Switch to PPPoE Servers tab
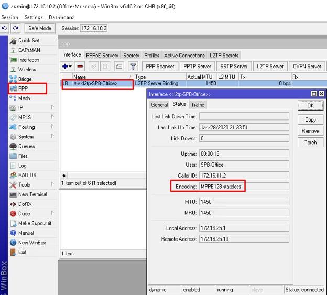The image size is (327, 295). tap(102, 56)
